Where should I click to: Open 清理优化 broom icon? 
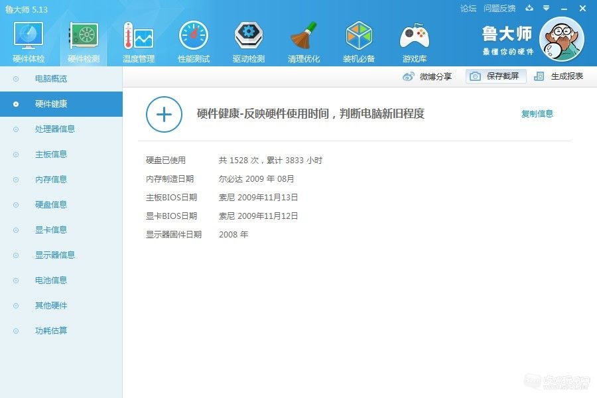[x=303, y=36]
